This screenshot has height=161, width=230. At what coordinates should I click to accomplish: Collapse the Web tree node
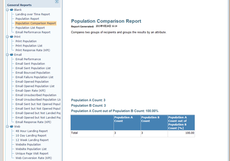point(7,127)
